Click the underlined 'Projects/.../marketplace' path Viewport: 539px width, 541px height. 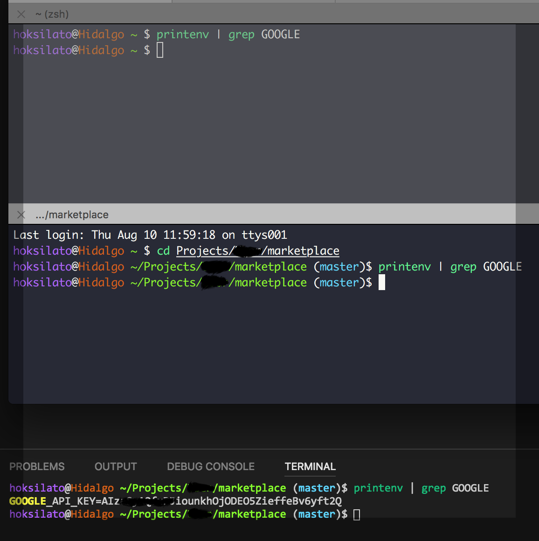pos(257,250)
